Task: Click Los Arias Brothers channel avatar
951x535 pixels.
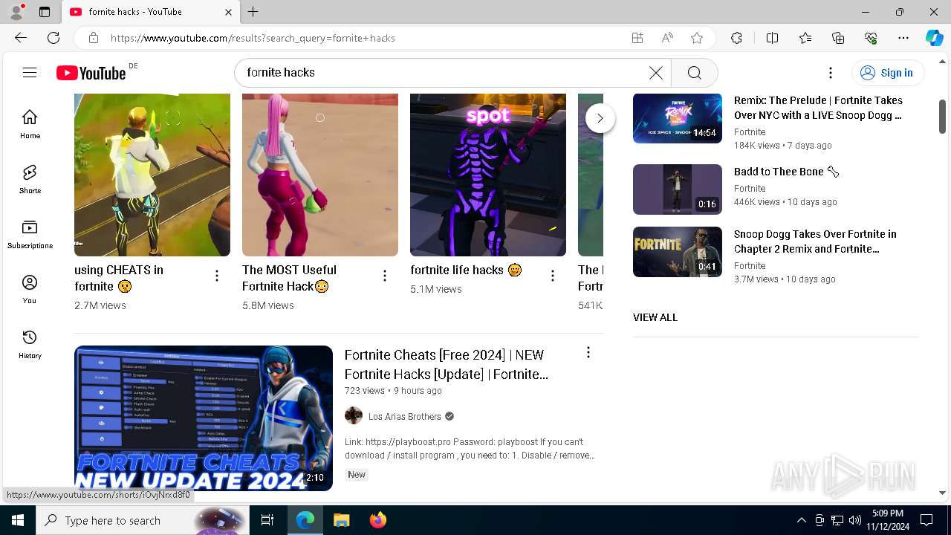Action: point(354,416)
